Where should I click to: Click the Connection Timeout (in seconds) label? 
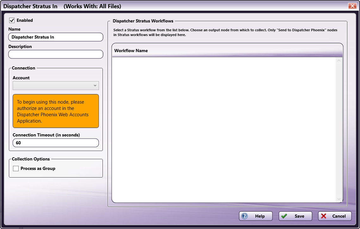click(x=46, y=135)
